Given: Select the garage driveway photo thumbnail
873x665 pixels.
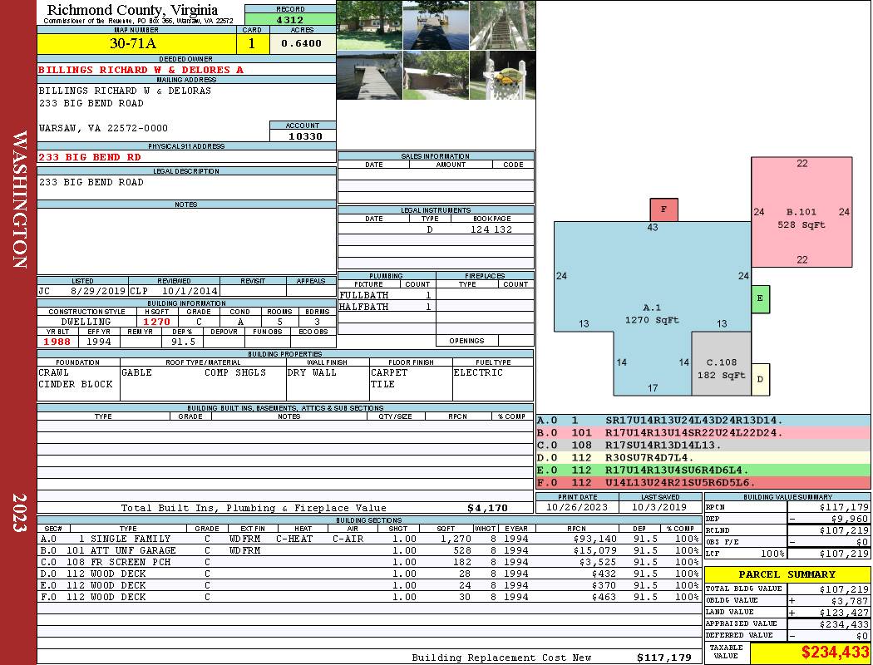Looking at the screenshot, I should point(436,76).
